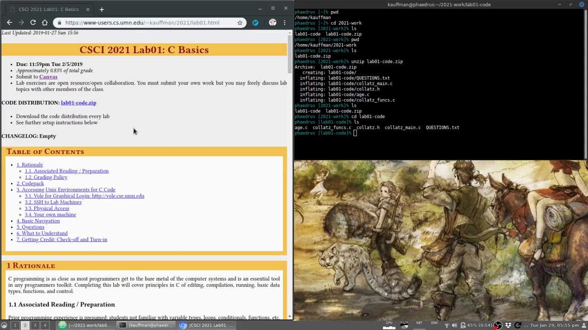Click the CPU monitor panel graph
Image resolution: width=588 pixels, height=330 pixels.
click(389, 325)
